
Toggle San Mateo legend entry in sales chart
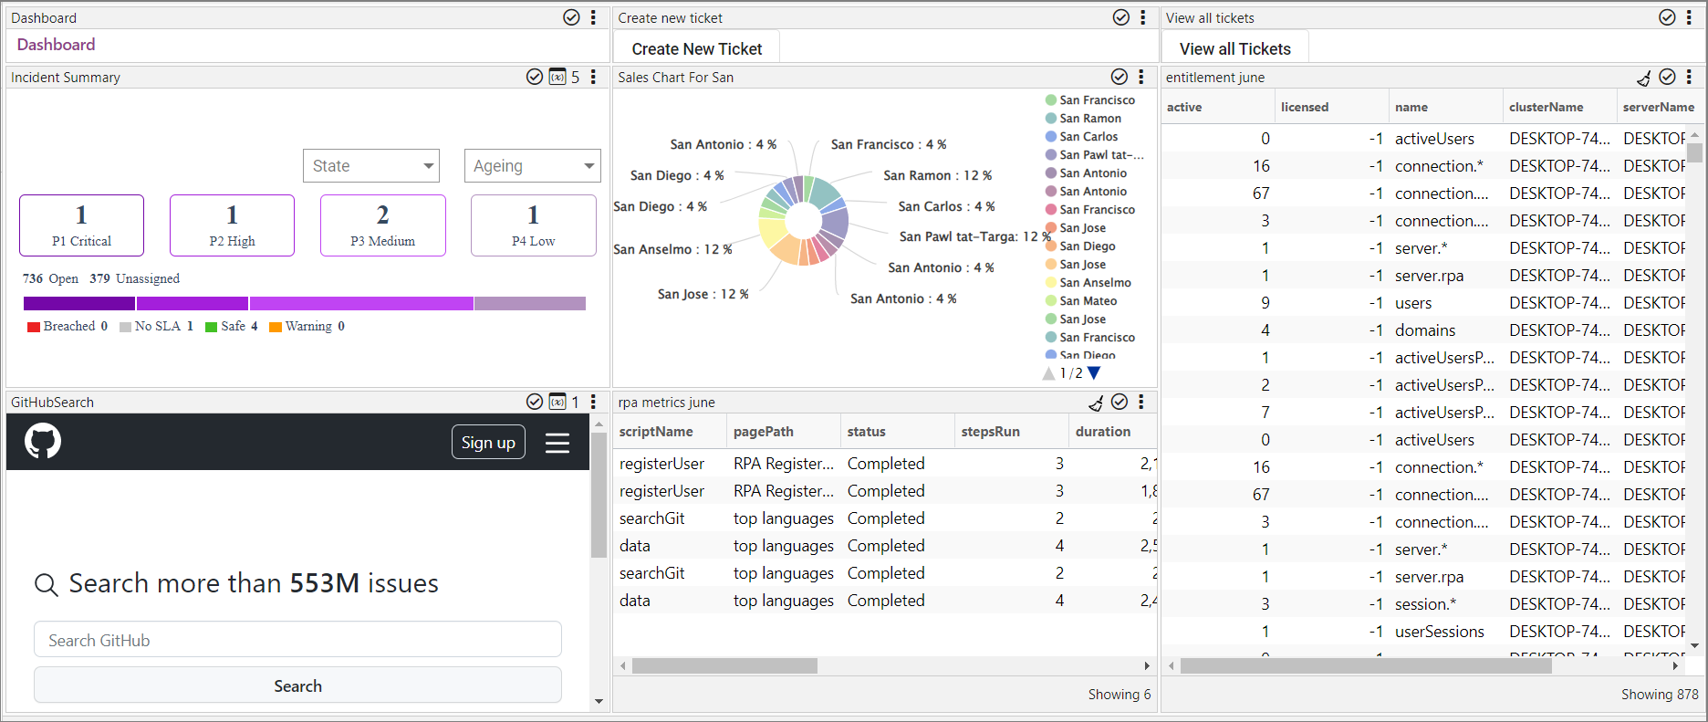(1081, 301)
